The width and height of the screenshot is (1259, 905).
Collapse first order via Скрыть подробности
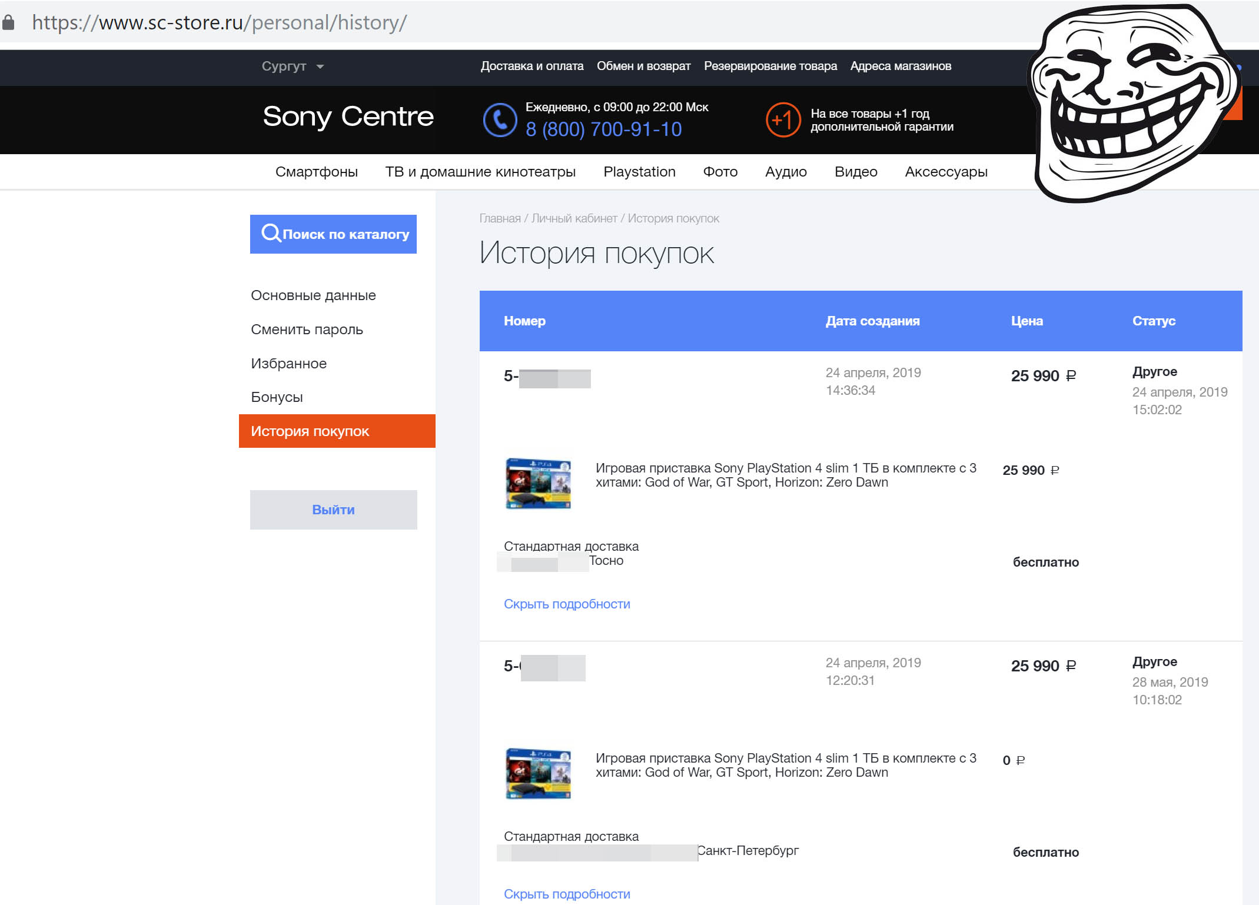pos(566,604)
